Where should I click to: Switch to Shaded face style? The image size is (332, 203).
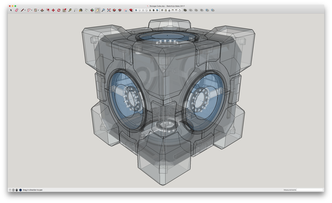pyautogui.click(x=150, y=10)
